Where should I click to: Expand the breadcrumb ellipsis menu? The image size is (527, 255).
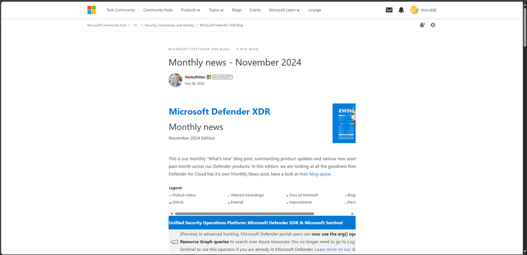coord(135,25)
